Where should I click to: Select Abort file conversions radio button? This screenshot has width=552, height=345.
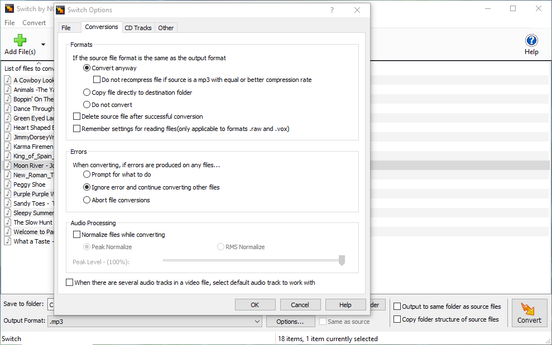pos(87,201)
